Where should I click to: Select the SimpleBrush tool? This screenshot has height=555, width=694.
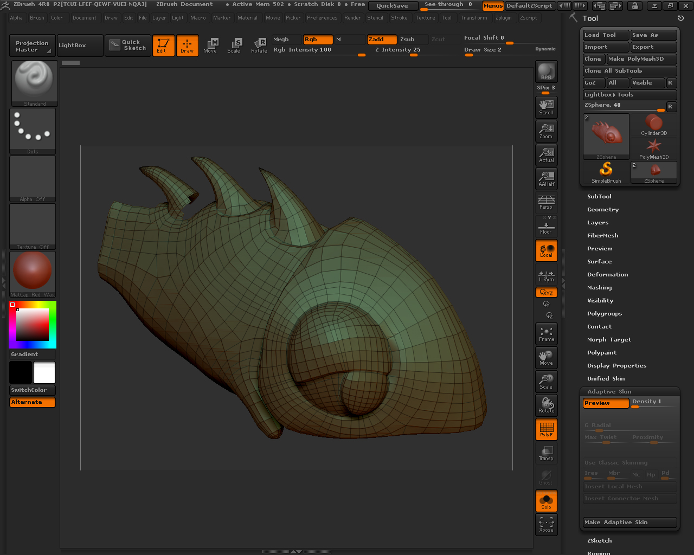coord(606,172)
